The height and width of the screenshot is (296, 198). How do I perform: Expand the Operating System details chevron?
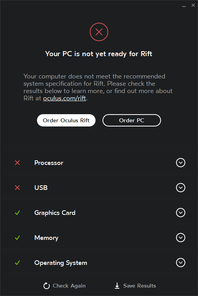pyautogui.click(x=181, y=263)
